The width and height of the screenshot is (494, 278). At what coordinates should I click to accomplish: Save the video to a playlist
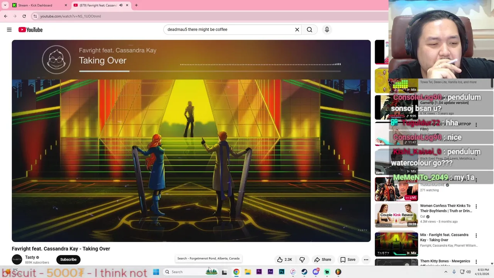coord(348,259)
